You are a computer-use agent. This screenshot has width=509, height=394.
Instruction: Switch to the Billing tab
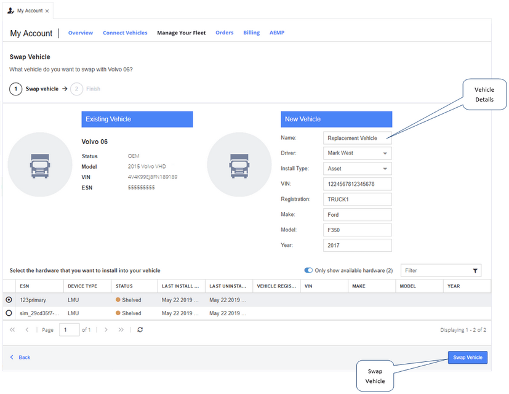click(252, 33)
